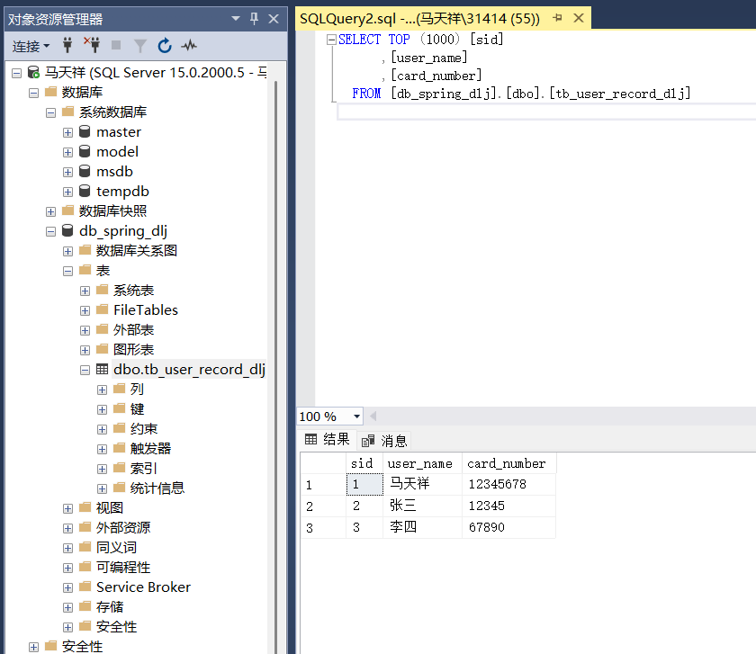This screenshot has height=654, width=756.
Task: Expand the FileTables folder
Action: 85,311
